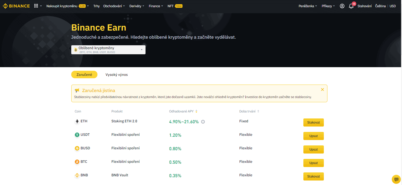Click the info icon beside ETH APY
The height and width of the screenshot is (185, 402).
203,122
